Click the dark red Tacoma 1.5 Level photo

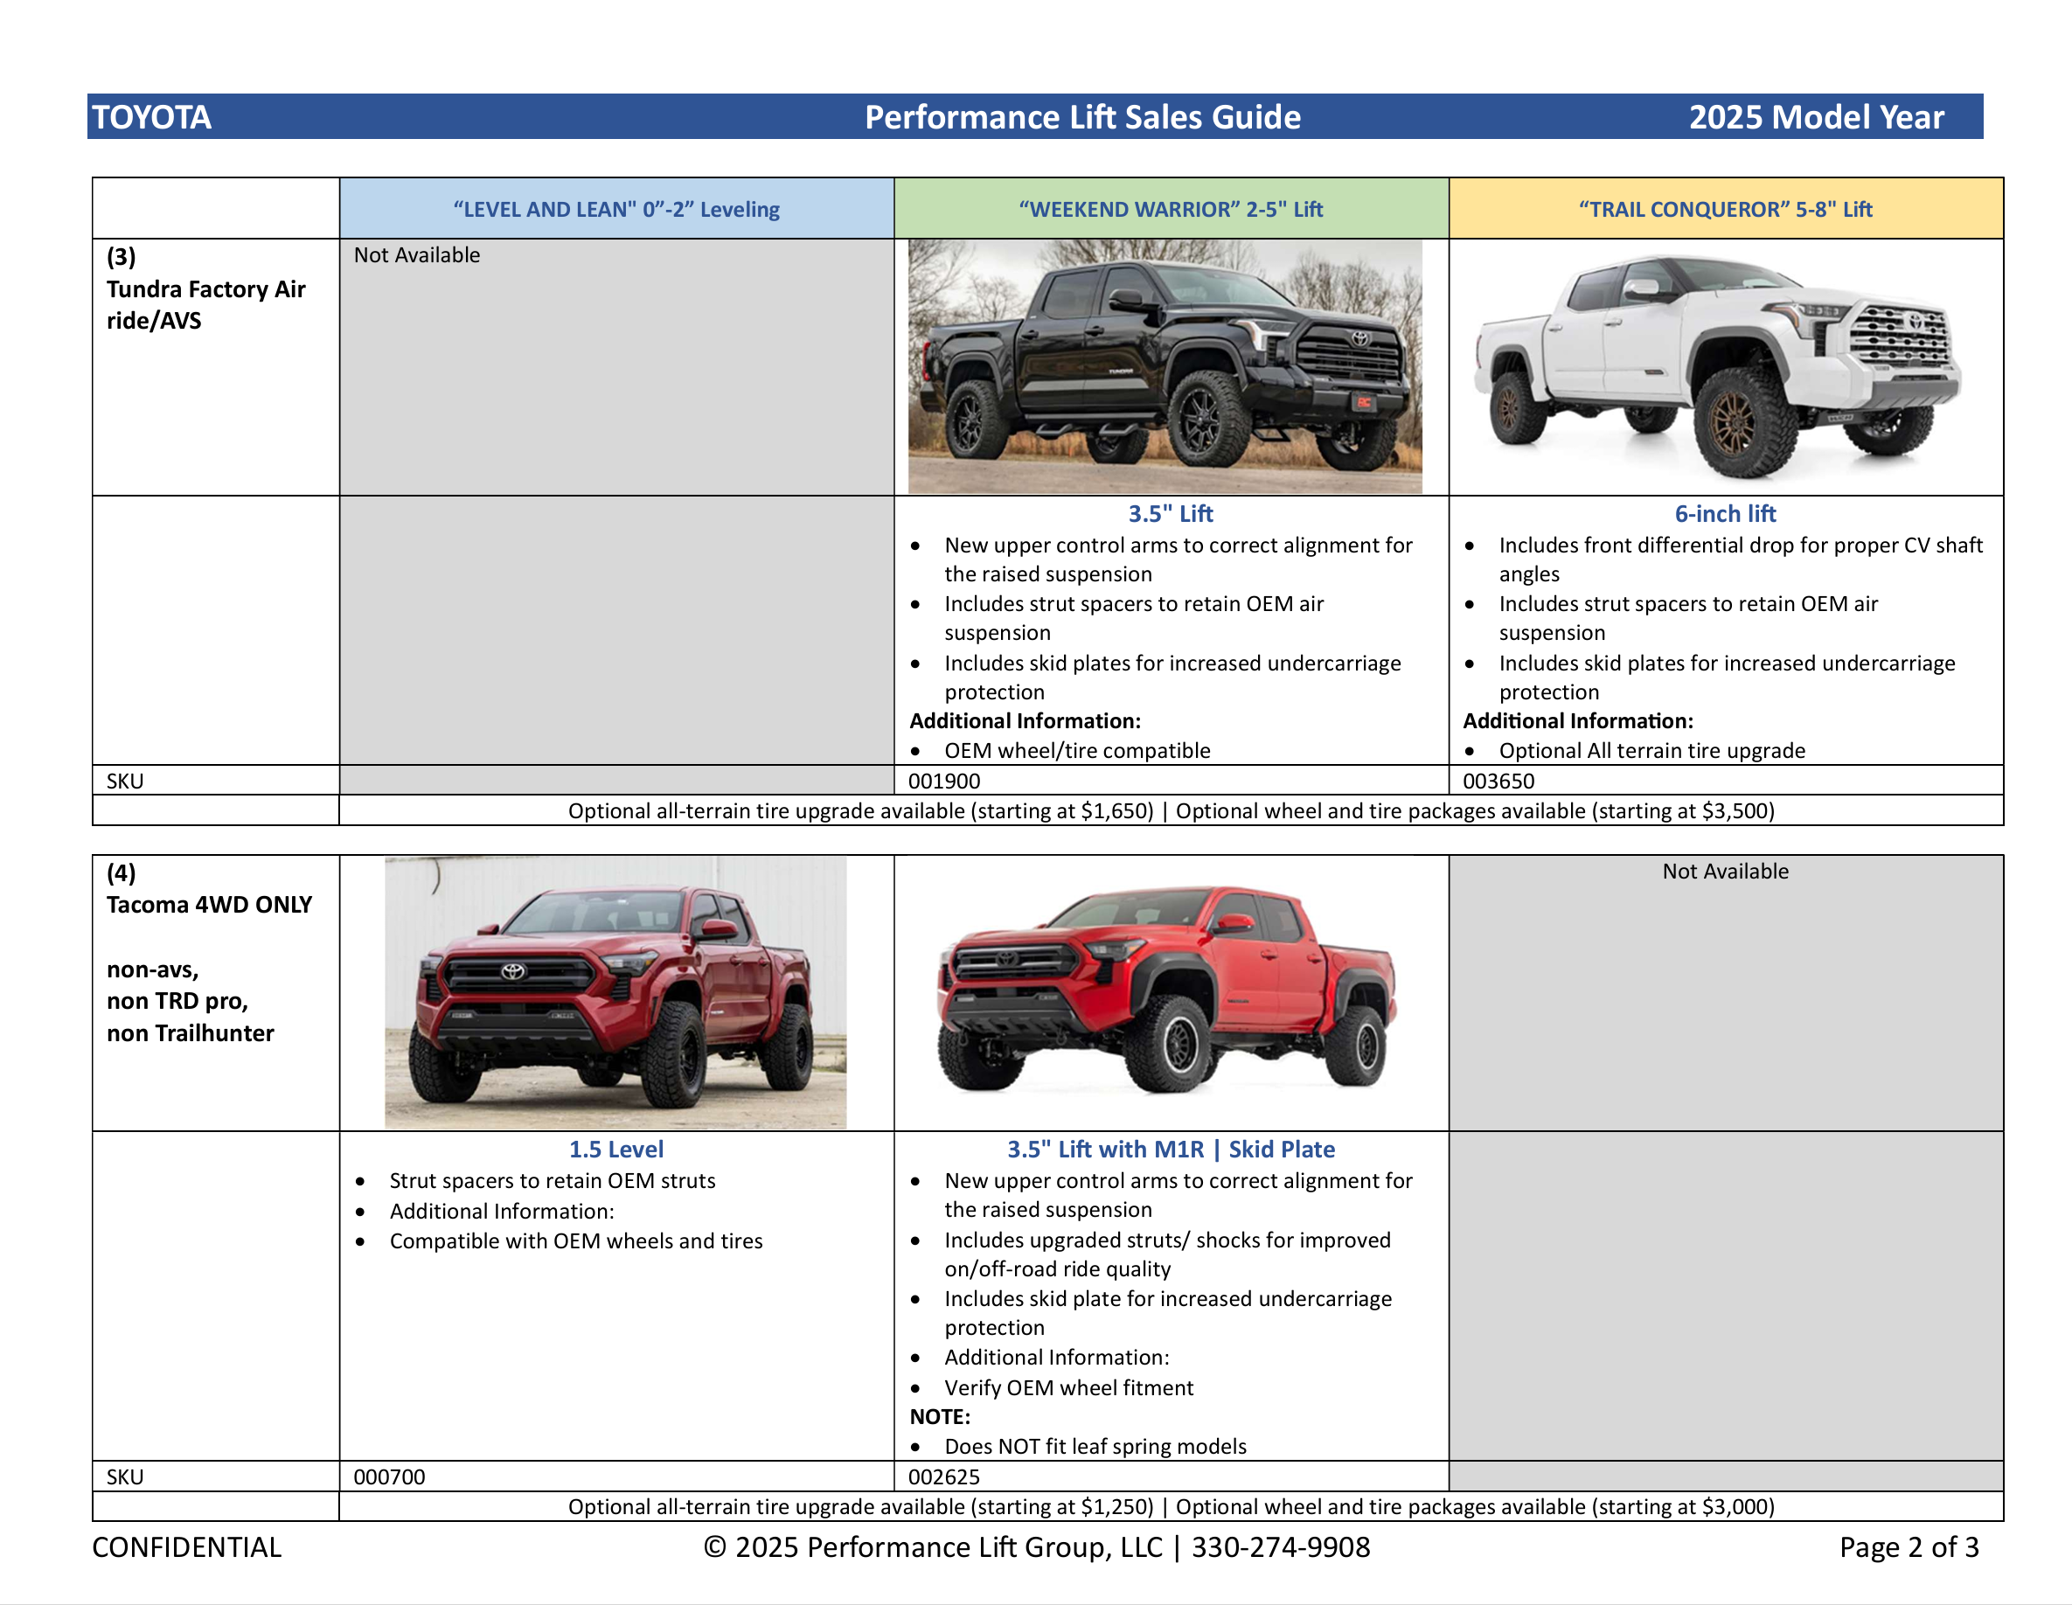[615, 992]
